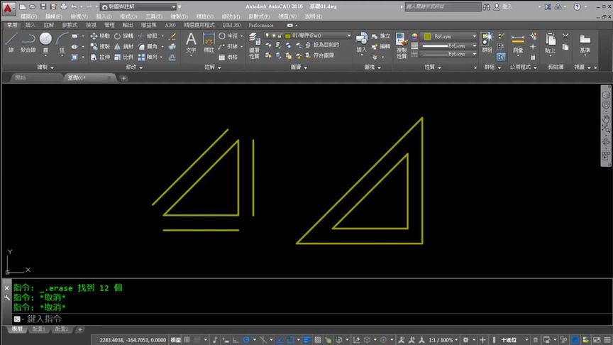Select the Arc (弧) tool
This screenshot has height=345, width=613.
tap(62, 43)
